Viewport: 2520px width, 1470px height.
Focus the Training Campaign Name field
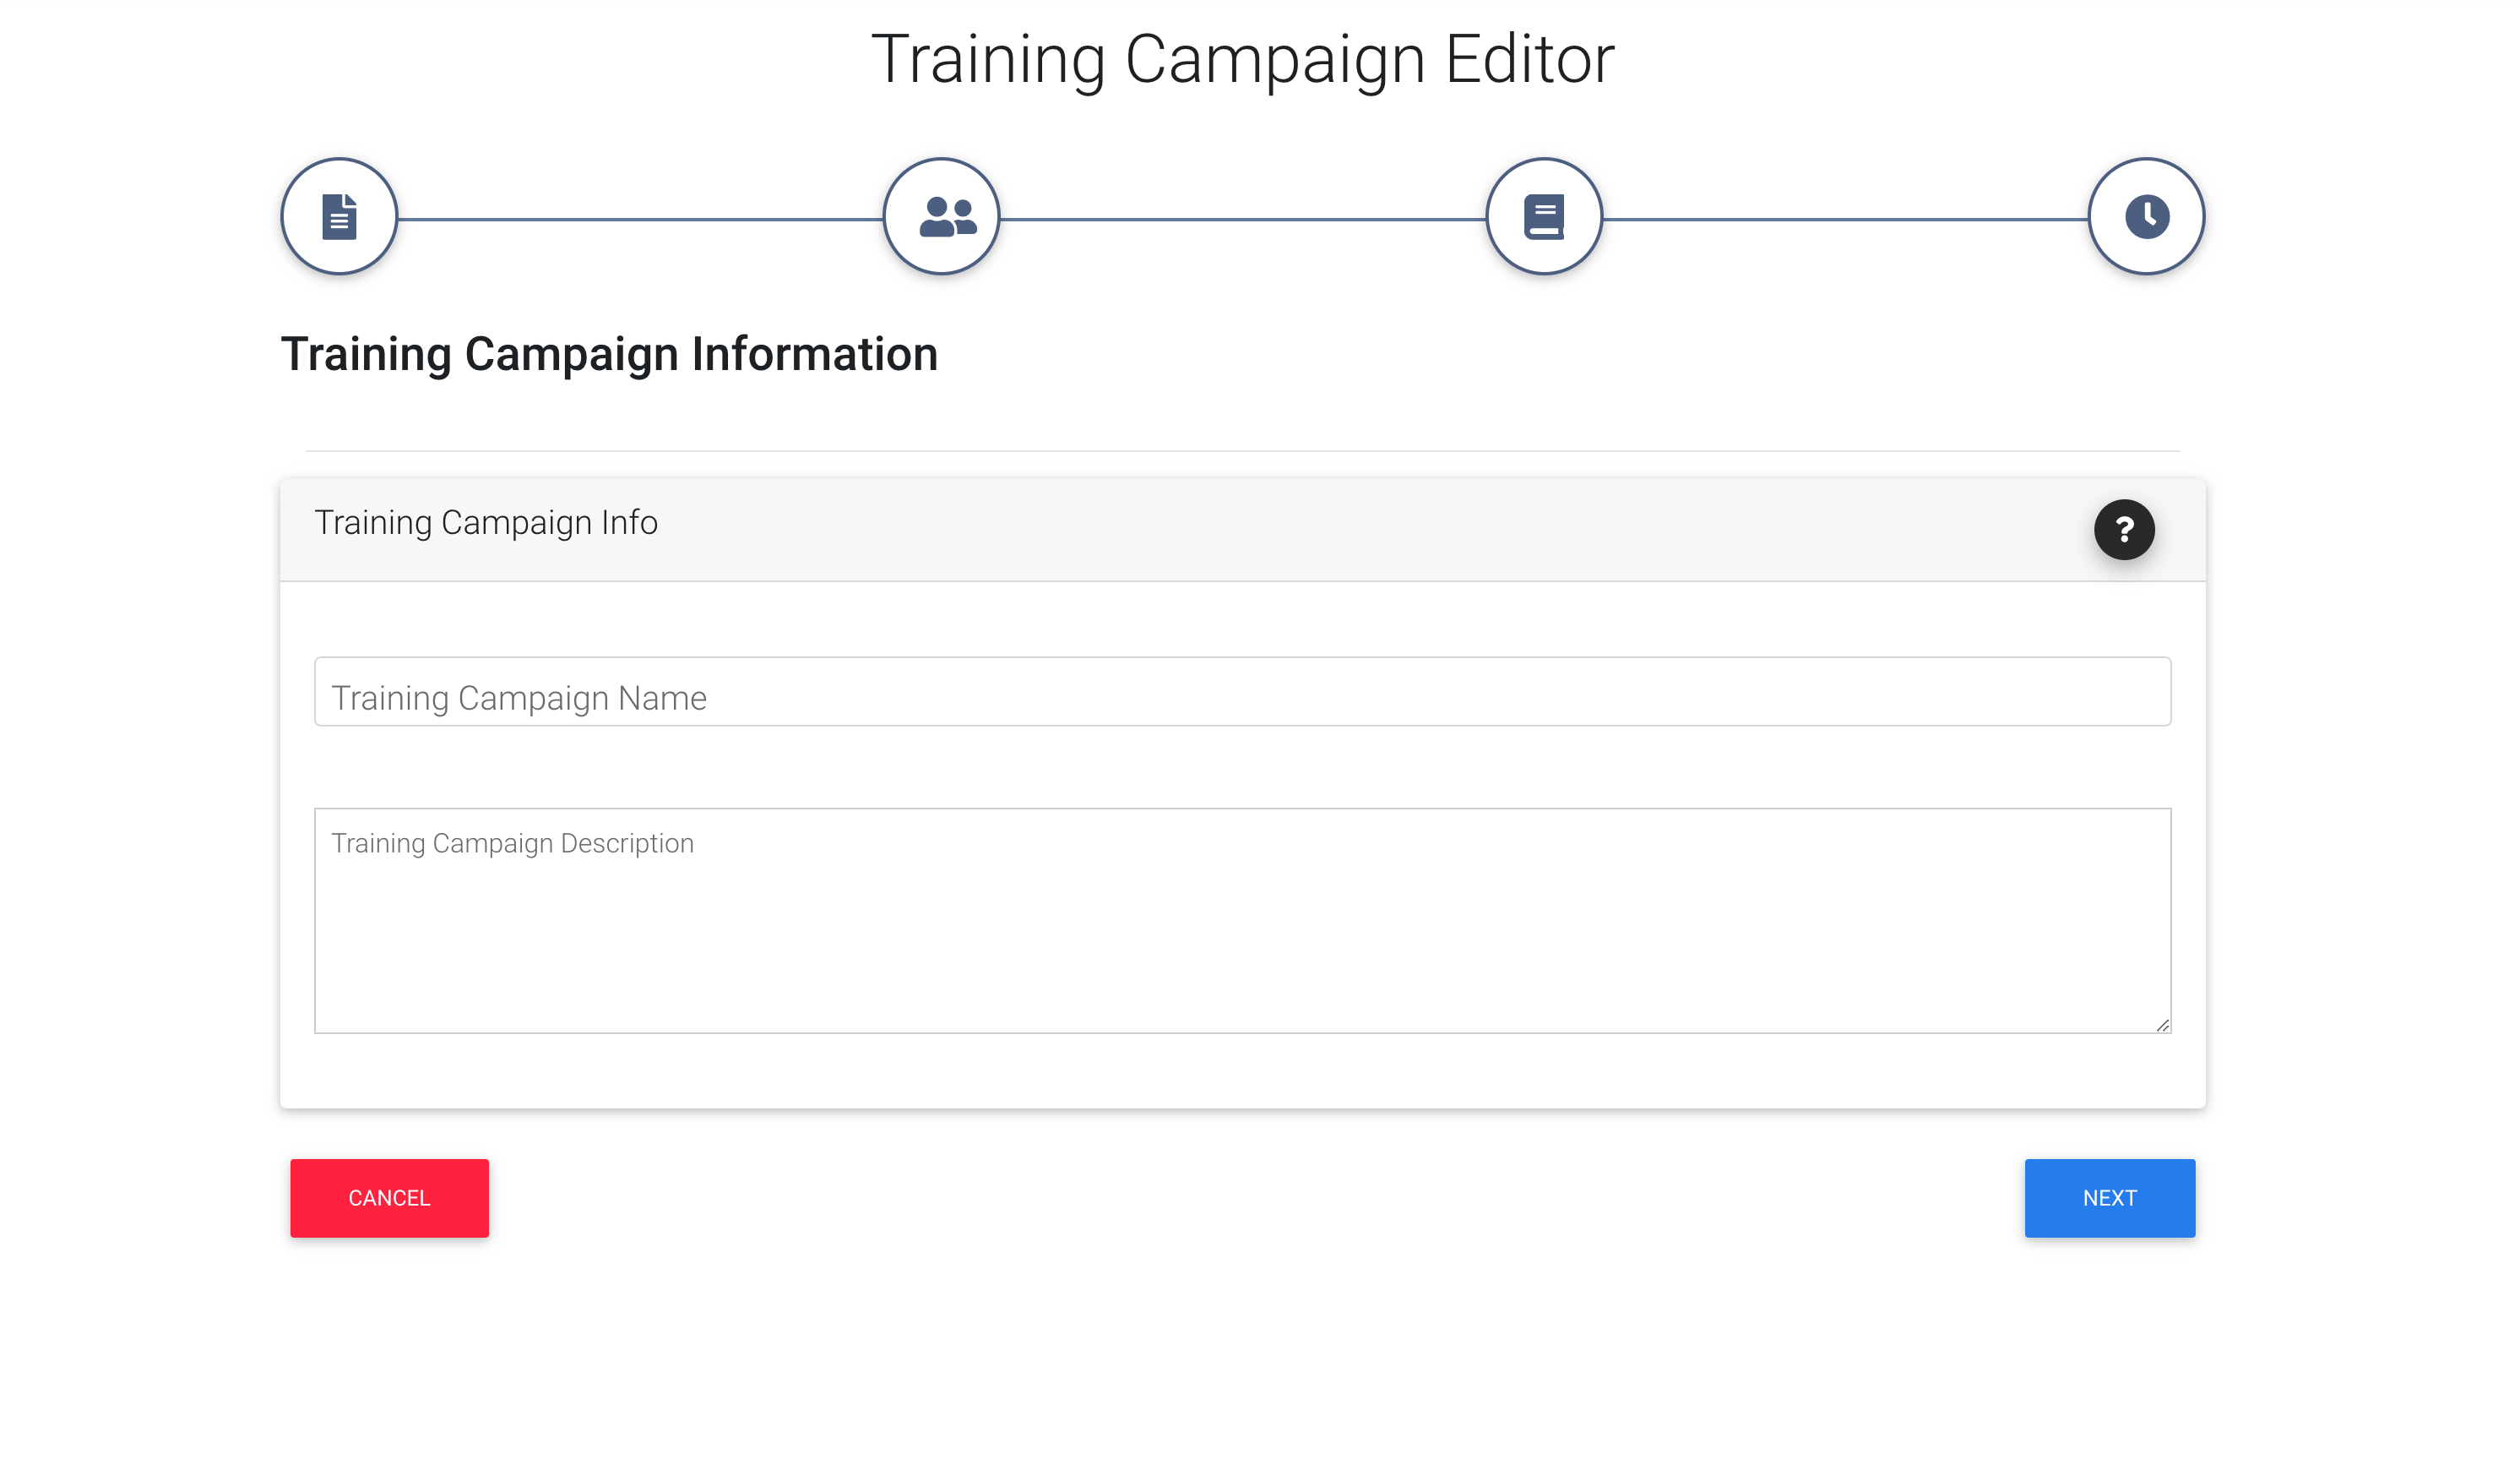(1243, 691)
